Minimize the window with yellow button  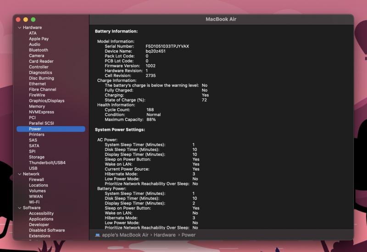[26, 20]
